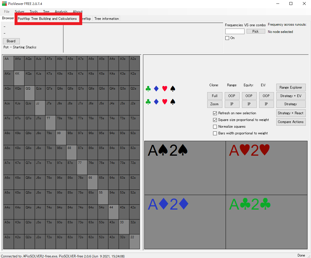Pick the blue diamond icon in the bottom suit row
Image resolution: width=311 pixels, height=258 pixels.
tap(156, 102)
